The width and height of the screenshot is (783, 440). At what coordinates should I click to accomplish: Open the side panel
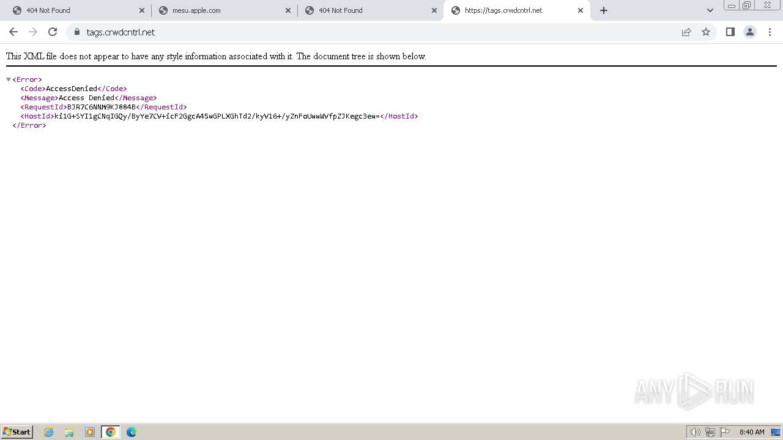click(x=730, y=32)
